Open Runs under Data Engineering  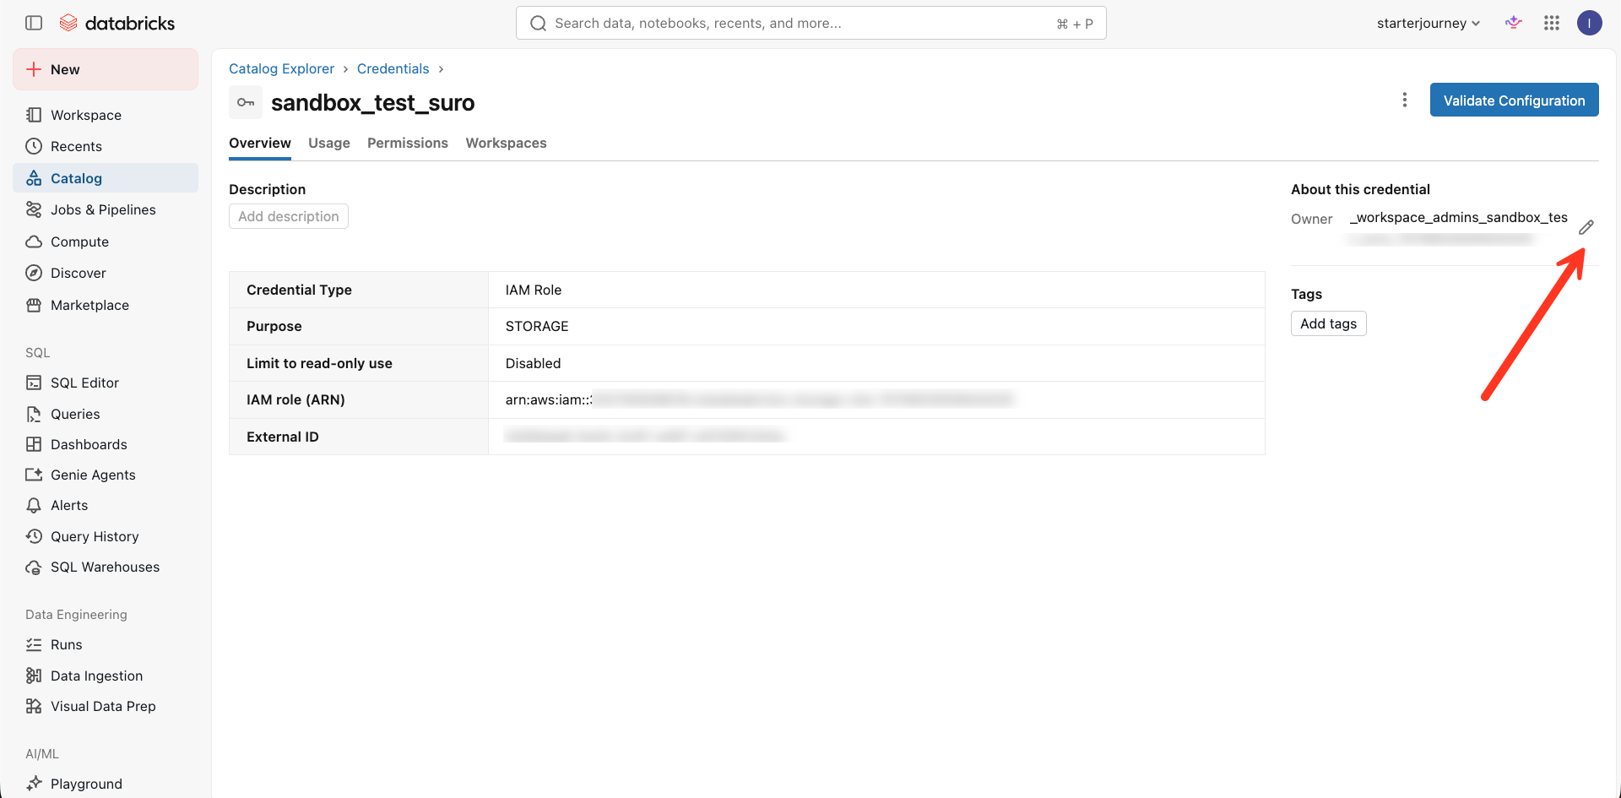(106, 644)
